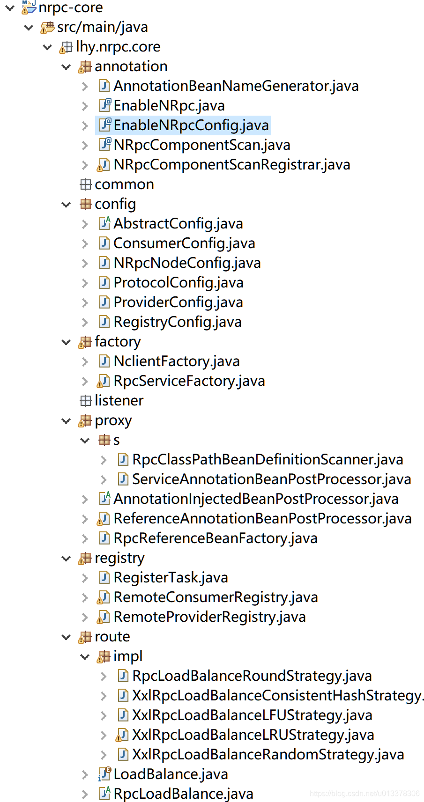The height and width of the screenshot is (802, 424).
Task: Select RegistryConfig.java
Action: (x=178, y=322)
